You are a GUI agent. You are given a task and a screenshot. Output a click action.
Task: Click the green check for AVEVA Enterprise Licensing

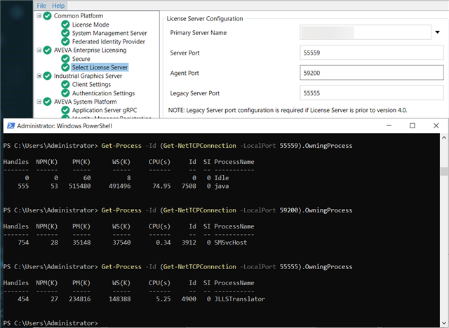point(47,50)
